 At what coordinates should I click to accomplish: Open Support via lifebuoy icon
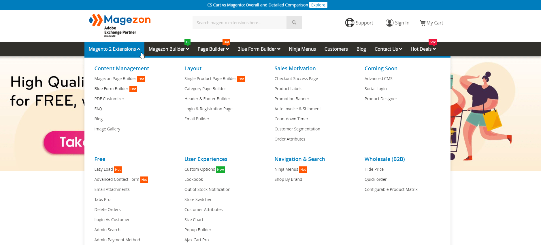coord(349,23)
